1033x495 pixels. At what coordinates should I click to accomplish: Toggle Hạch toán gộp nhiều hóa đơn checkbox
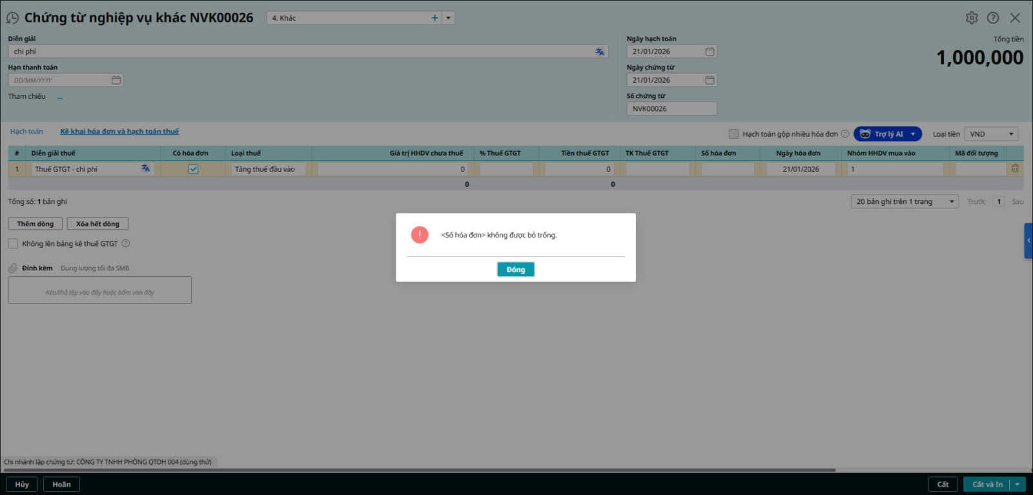(x=733, y=134)
